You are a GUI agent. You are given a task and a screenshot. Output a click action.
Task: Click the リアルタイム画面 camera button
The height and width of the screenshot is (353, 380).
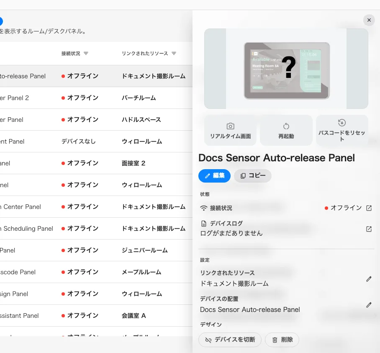[x=230, y=130]
